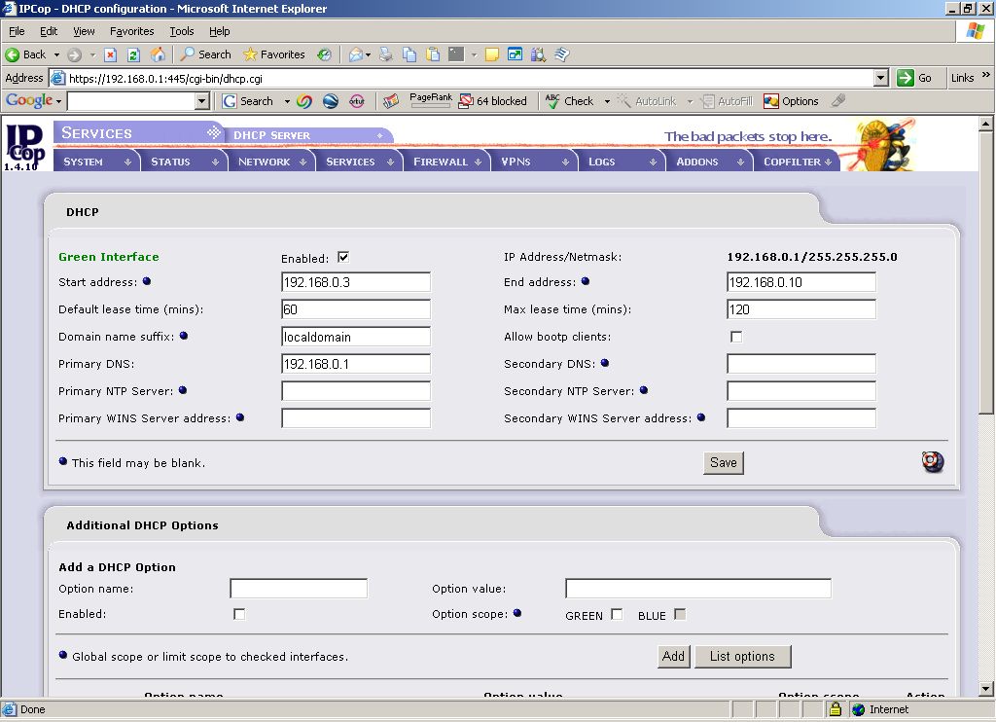Click the yellow sticky note icon
Screen dimensions: 996x722
point(491,54)
